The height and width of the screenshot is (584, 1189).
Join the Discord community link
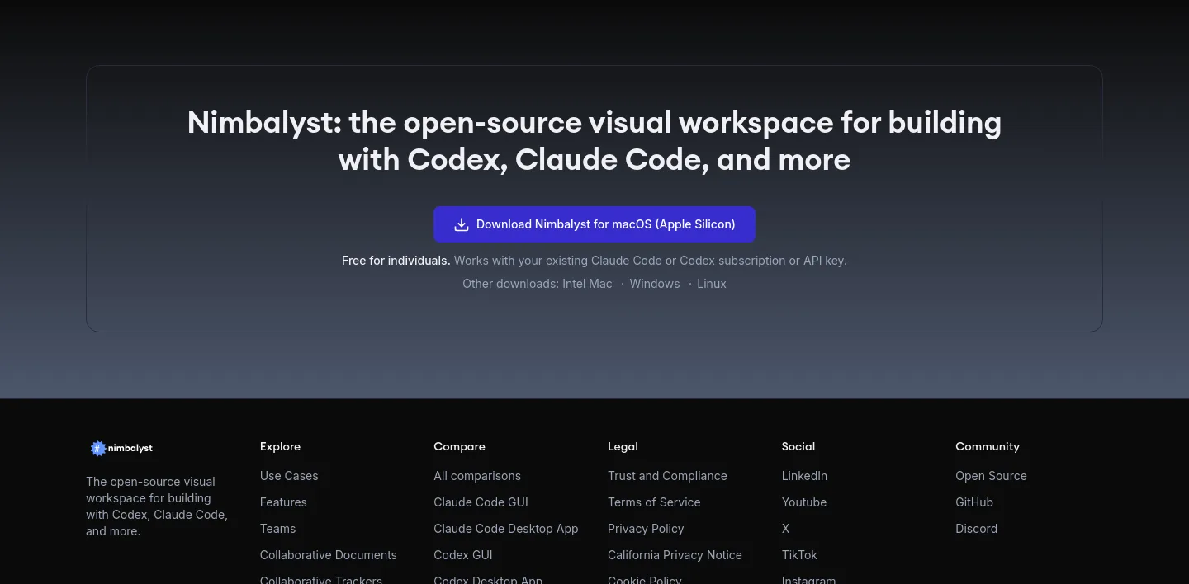click(x=976, y=529)
